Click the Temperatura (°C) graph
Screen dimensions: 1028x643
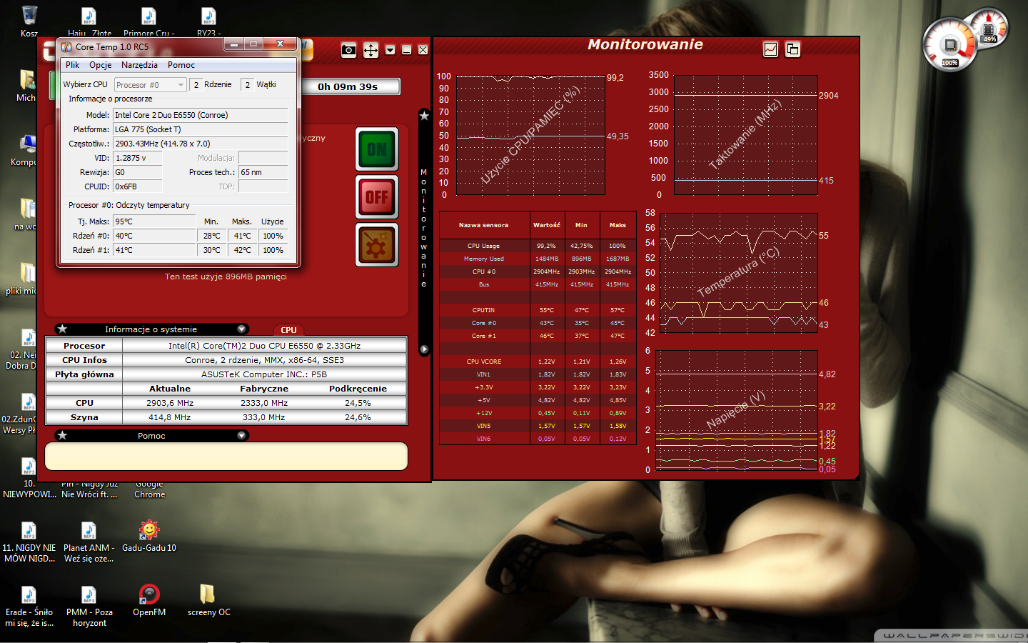click(x=738, y=273)
